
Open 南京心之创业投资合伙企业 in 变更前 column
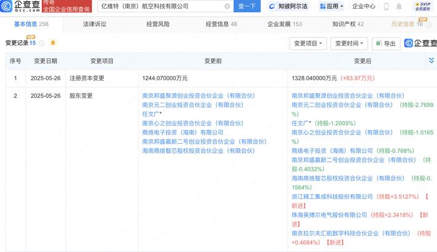(193, 123)
